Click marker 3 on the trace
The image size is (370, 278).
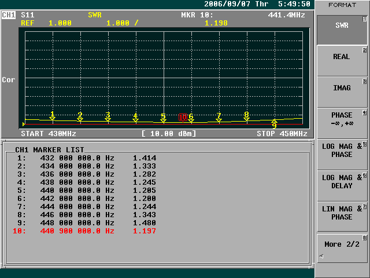point(108,117)
